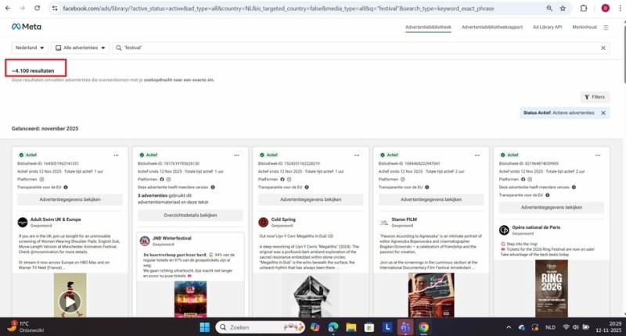View ad details for Opéra national de Paris
Viewport: 626px width, 336px height.
click(551, 207)
